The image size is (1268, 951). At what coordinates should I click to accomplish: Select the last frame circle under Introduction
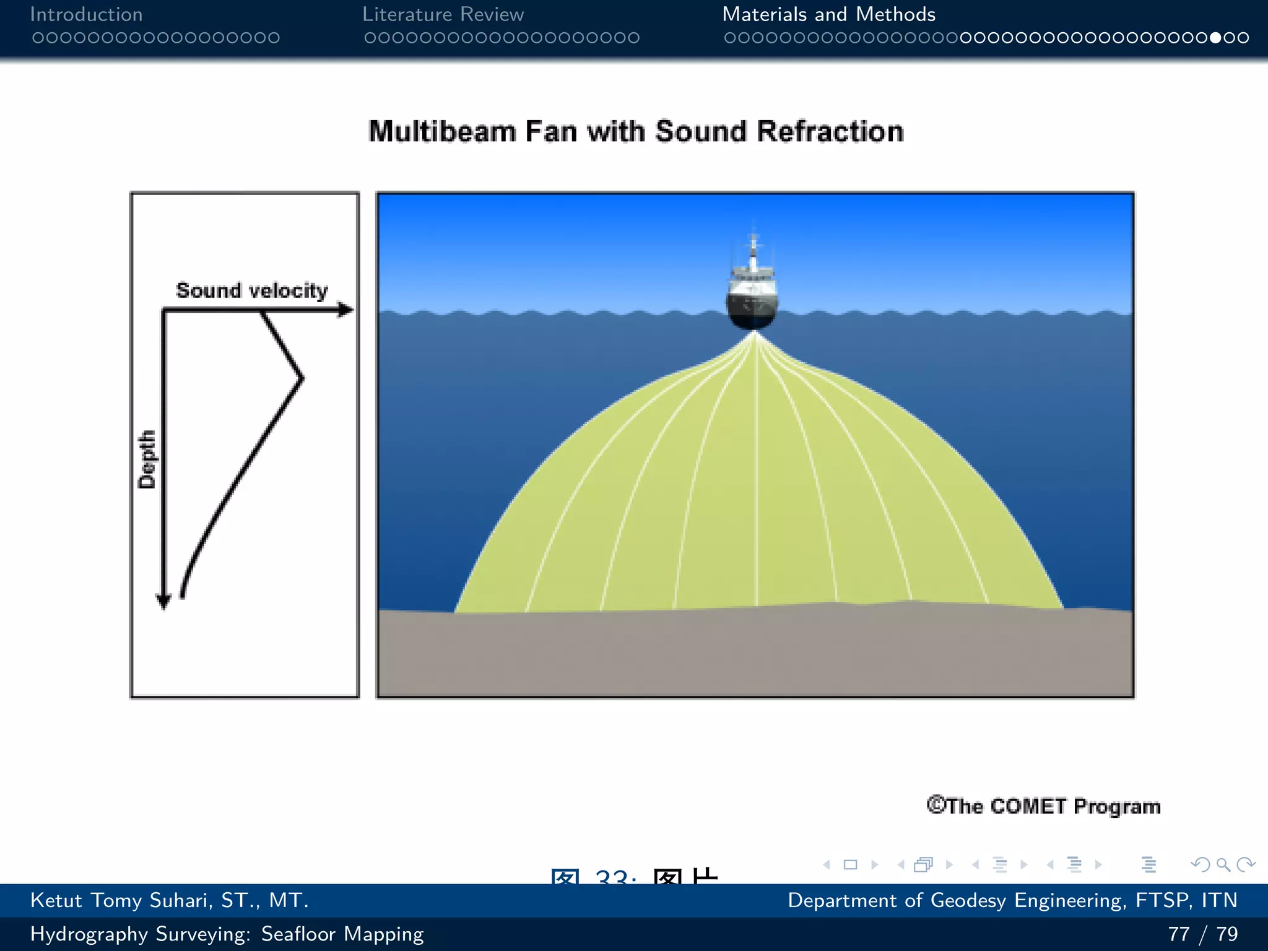point(273,38)
